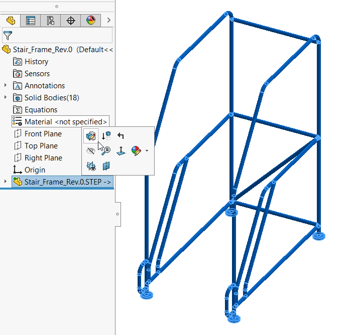This screenshot has height=335, width=354.
Task: Open the FeatureManager Design Tree tab
Action: [11, 21]
